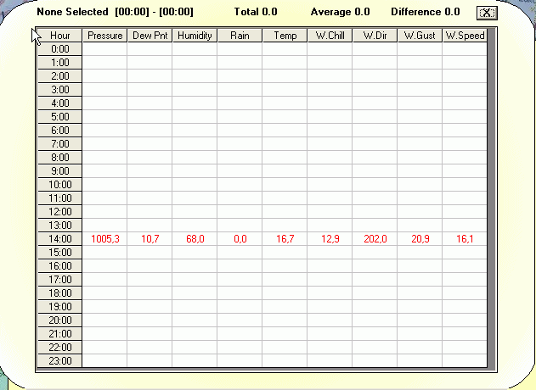
Task: Click the 23:00 row header
Action: 59,360
